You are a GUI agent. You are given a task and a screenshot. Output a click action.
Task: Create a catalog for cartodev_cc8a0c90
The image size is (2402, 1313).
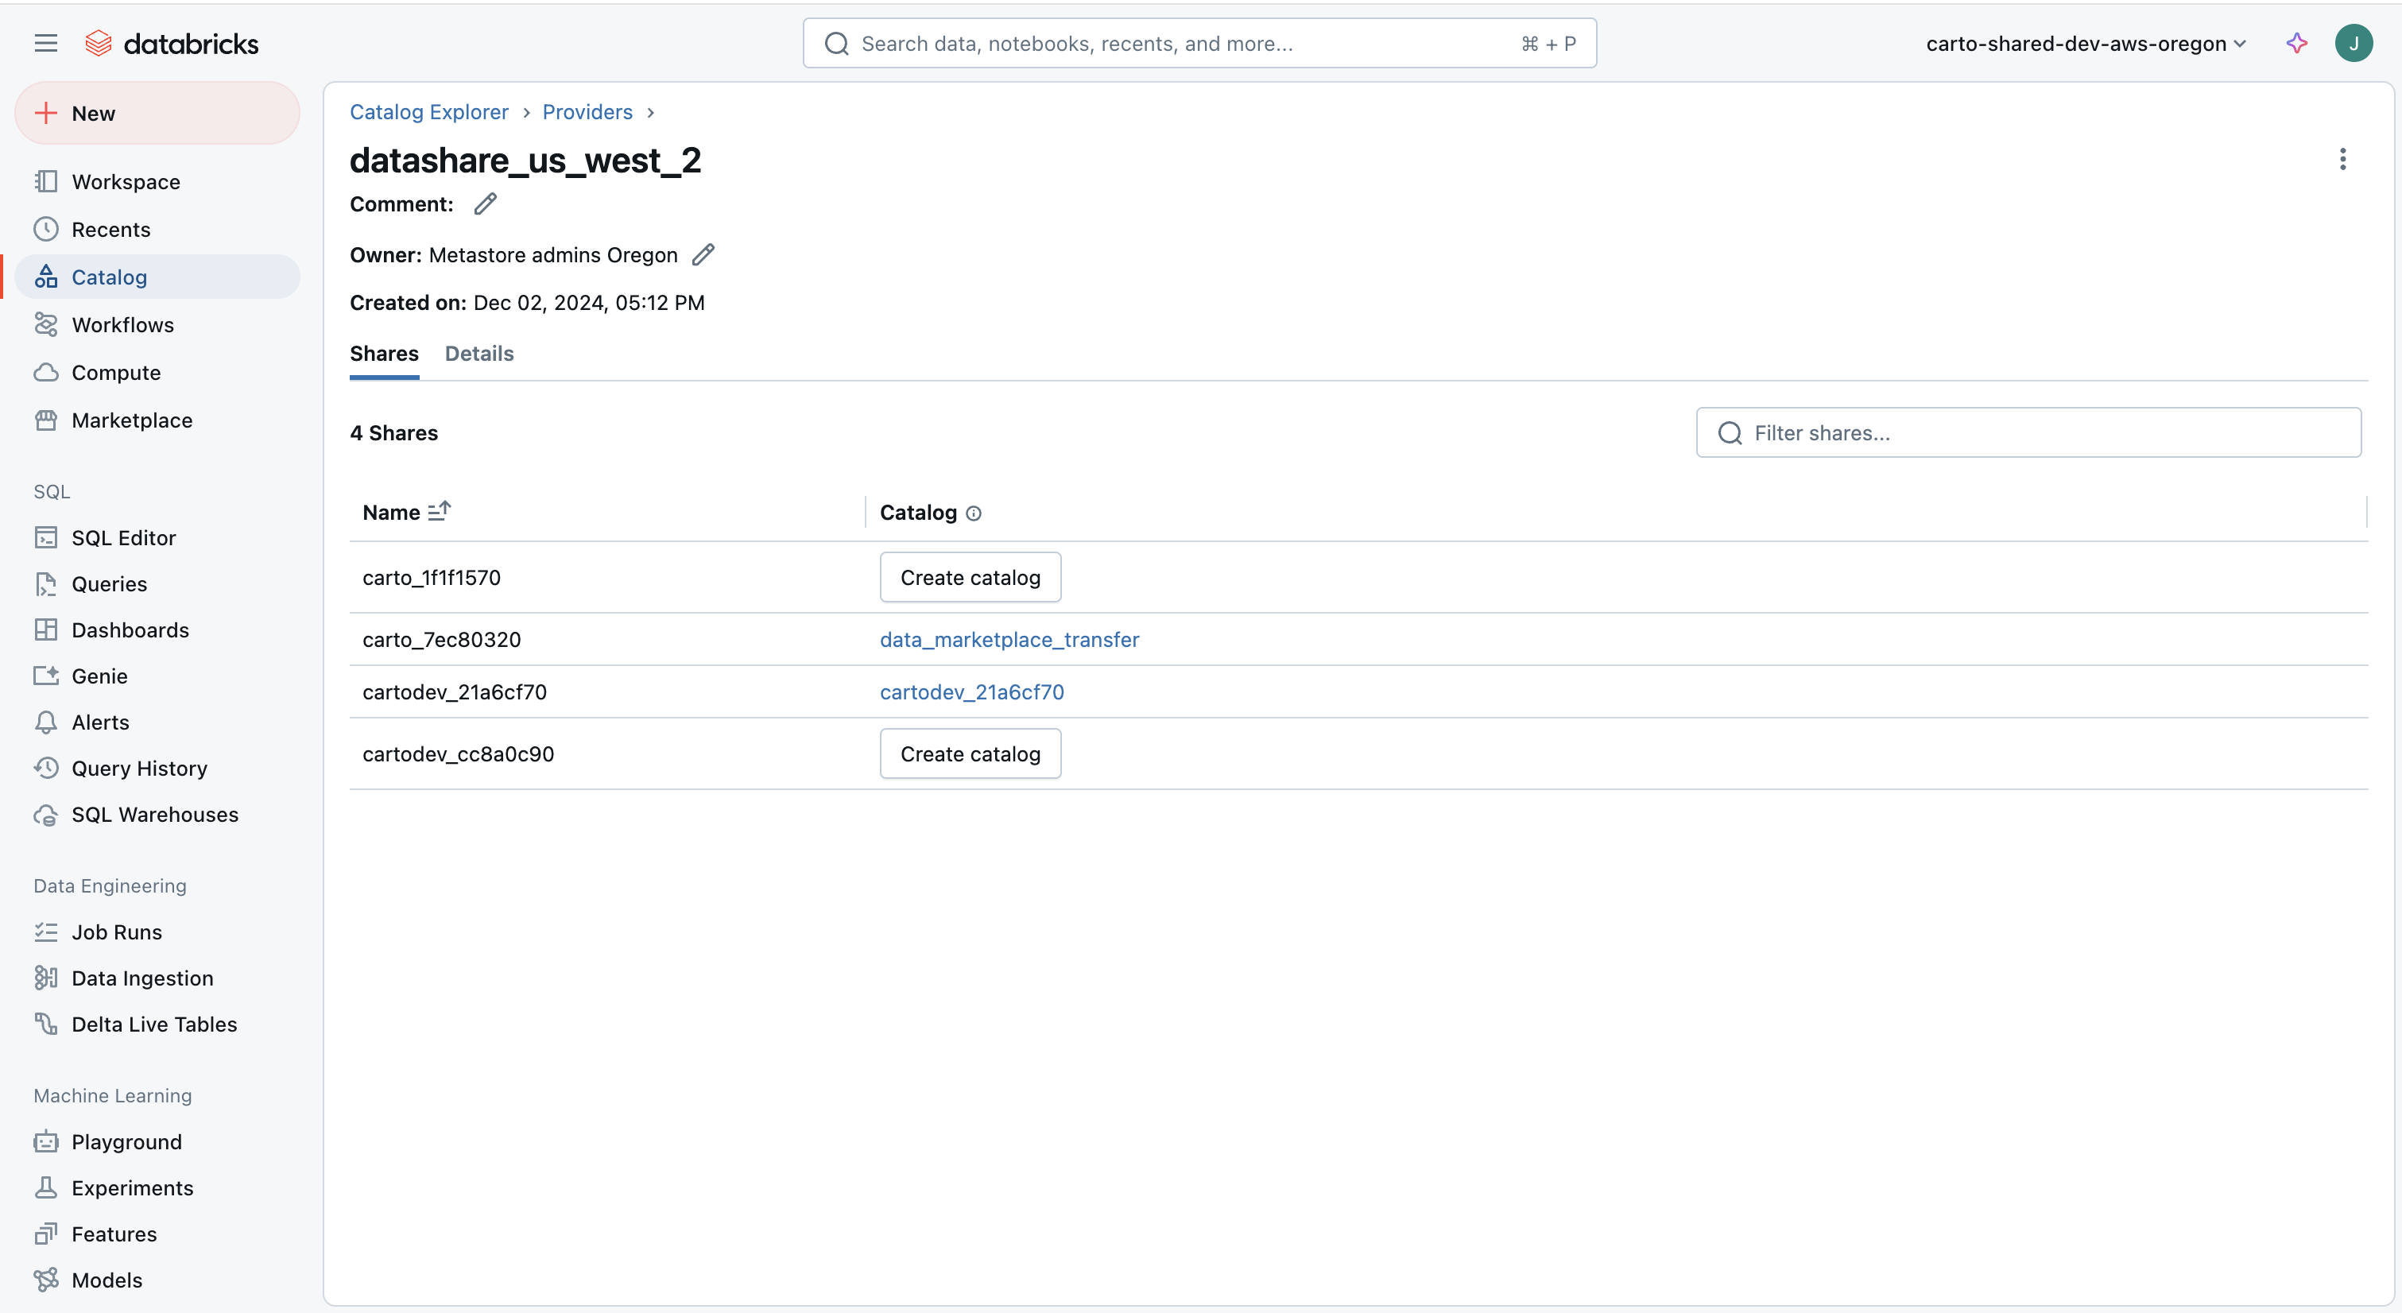pos(970,753)
